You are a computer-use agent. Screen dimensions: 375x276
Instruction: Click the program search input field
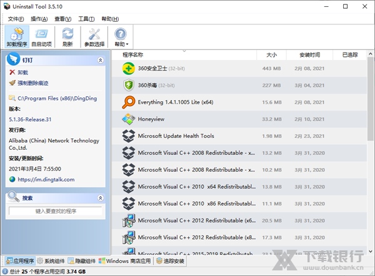[56, 212]
